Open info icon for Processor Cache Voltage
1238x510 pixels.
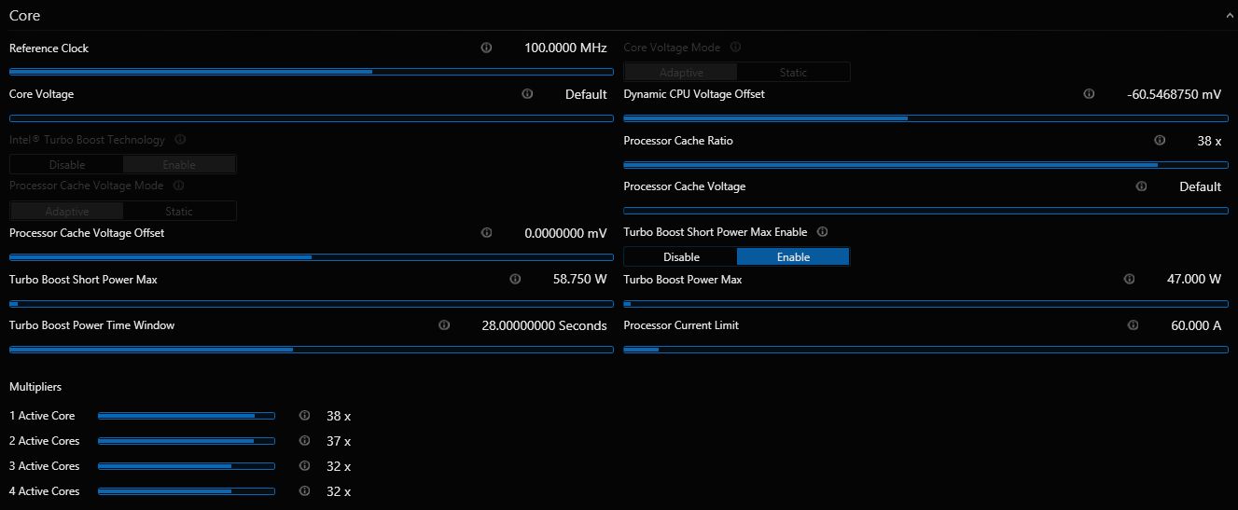coord(1141,186)
